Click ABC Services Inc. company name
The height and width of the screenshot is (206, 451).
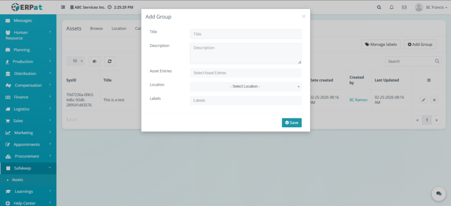point(90,7)
